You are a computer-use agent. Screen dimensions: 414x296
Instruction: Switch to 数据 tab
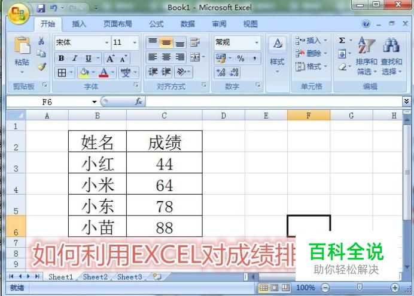click(x=188, y=24)
